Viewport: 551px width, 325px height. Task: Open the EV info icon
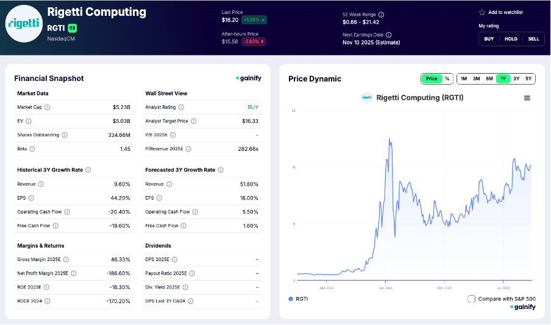click(29, 121)
